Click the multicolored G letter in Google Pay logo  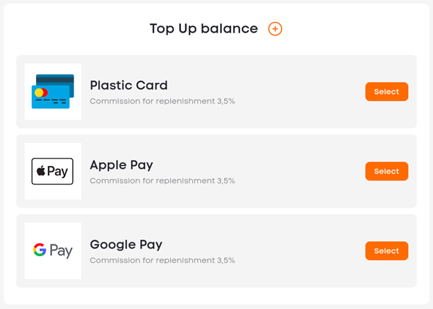click(x=40, y=249)
